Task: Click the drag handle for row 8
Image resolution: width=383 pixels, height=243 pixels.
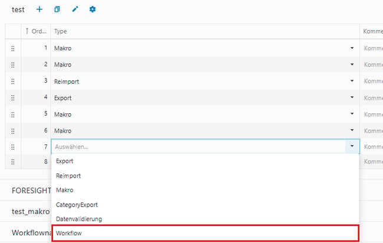Action: point(13,162)
